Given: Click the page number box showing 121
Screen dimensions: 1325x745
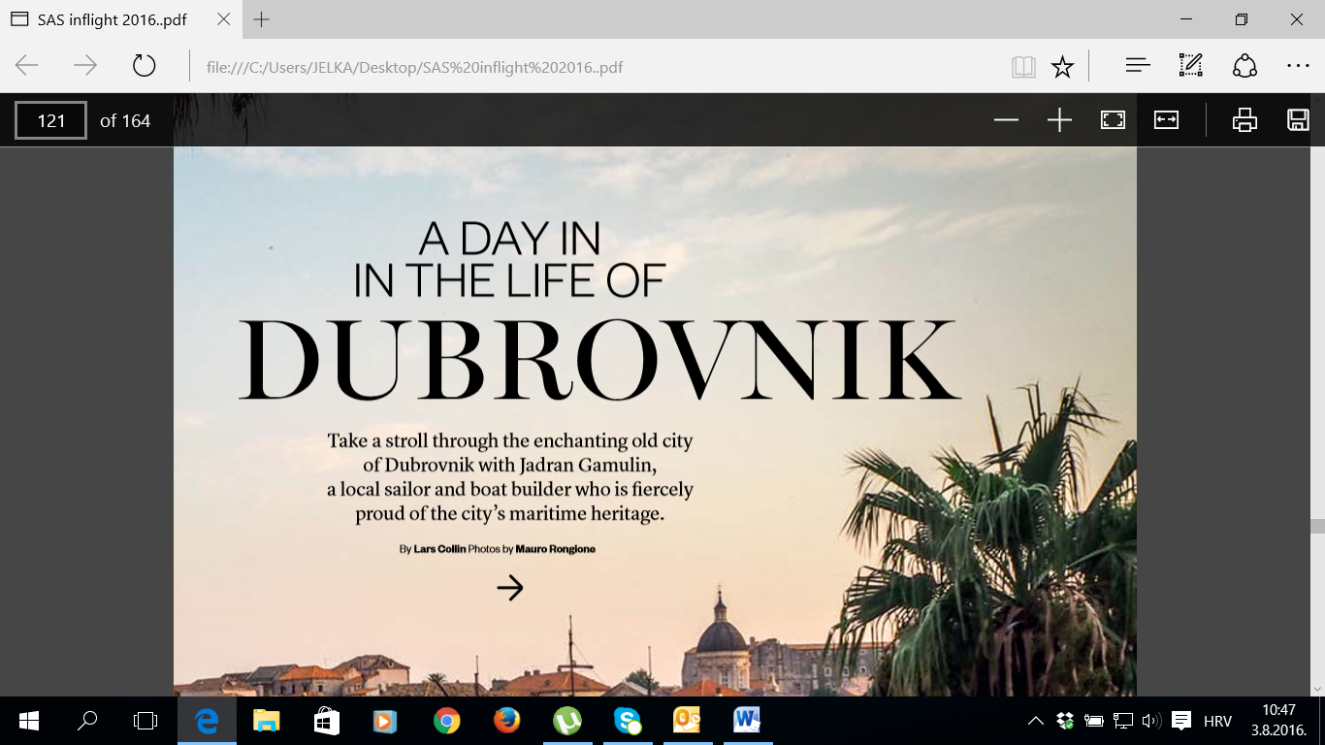Looking at the screenshot, I should click(x=50, y=120).
